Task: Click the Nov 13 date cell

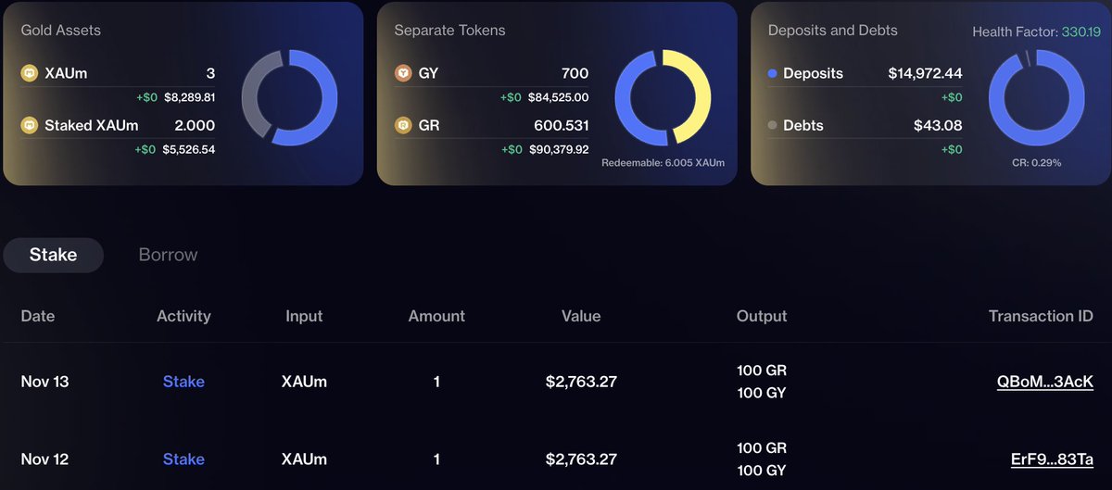Action: pos(44,382)
